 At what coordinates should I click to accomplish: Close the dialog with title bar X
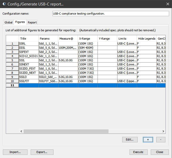click(x=168, y=4)
